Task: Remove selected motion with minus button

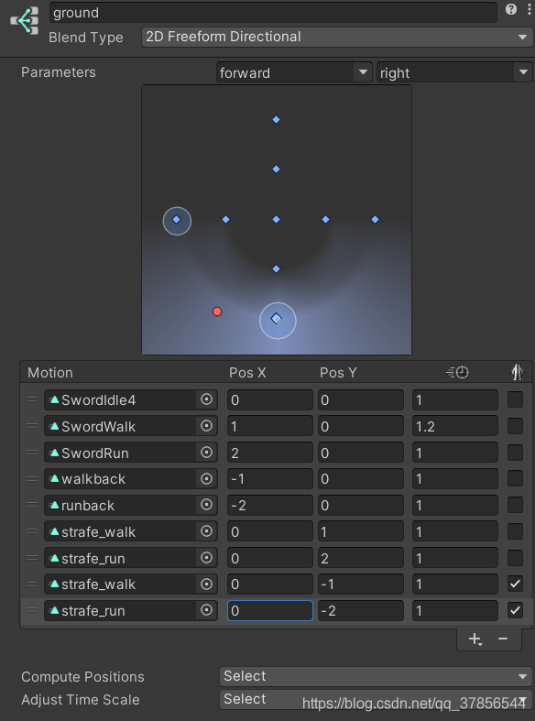Action: tap(503, 639)
